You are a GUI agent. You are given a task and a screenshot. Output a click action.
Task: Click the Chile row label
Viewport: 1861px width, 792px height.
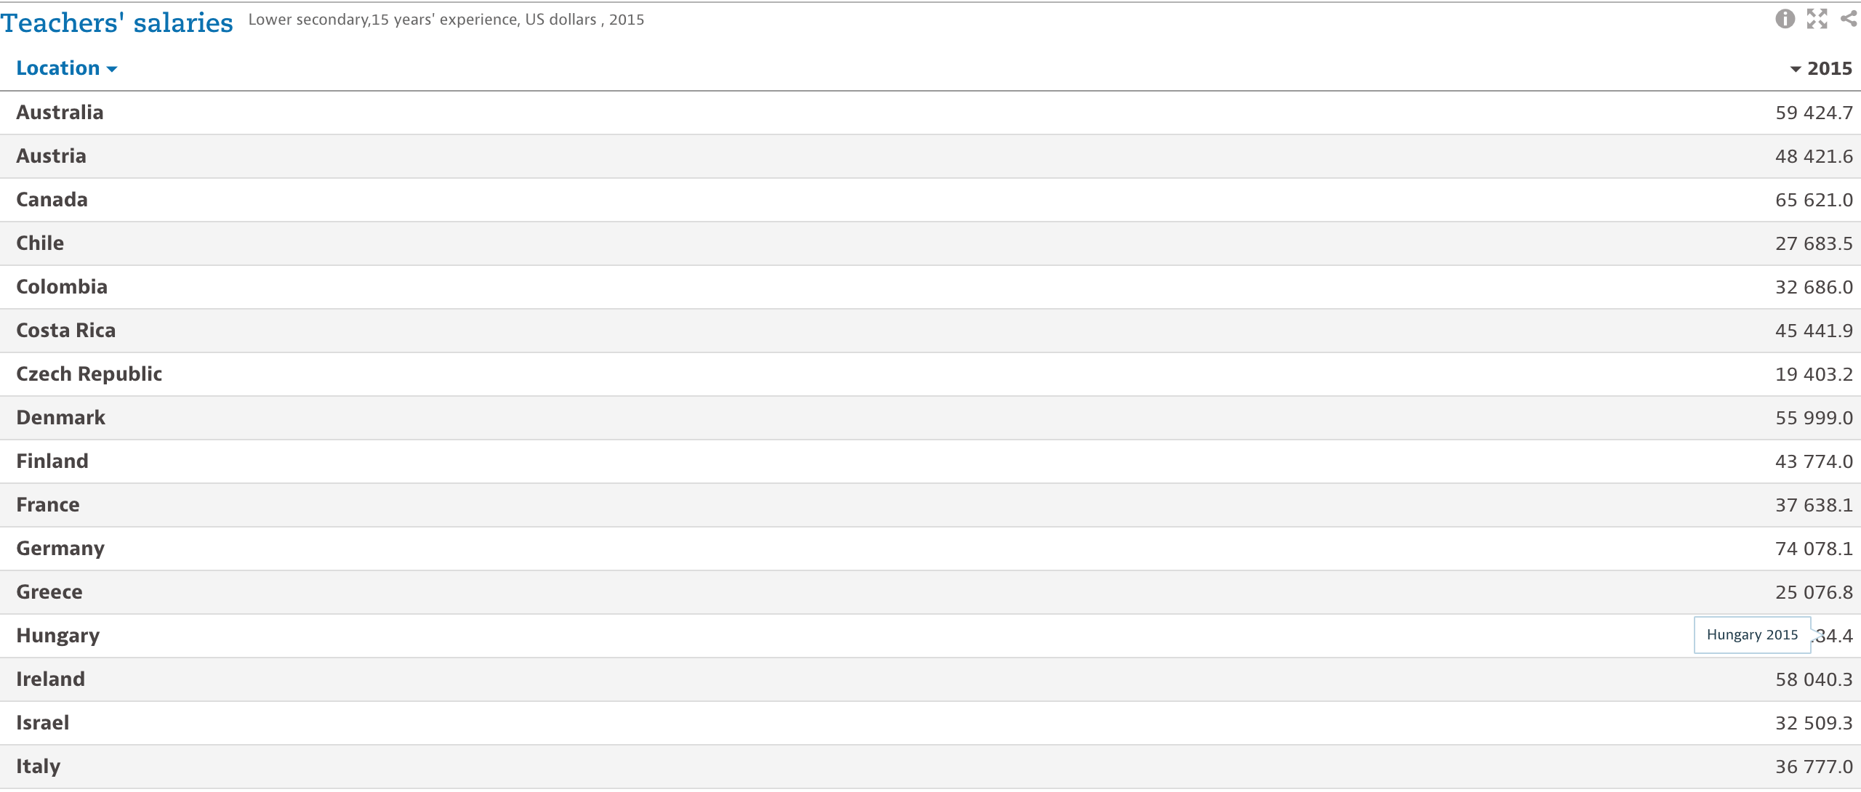[x=40, y=243]
